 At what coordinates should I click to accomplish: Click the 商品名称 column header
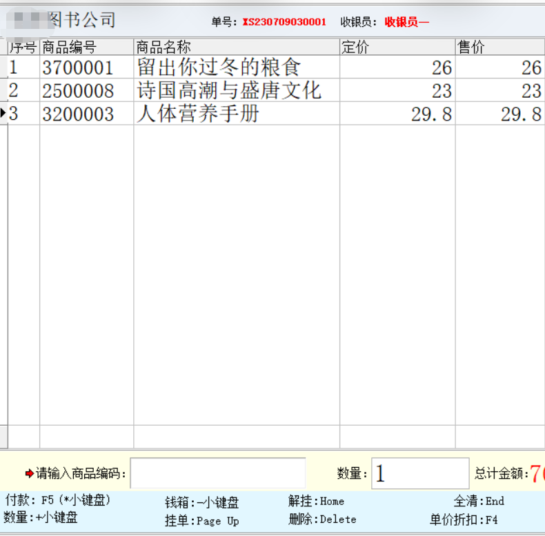coord(237,47)
